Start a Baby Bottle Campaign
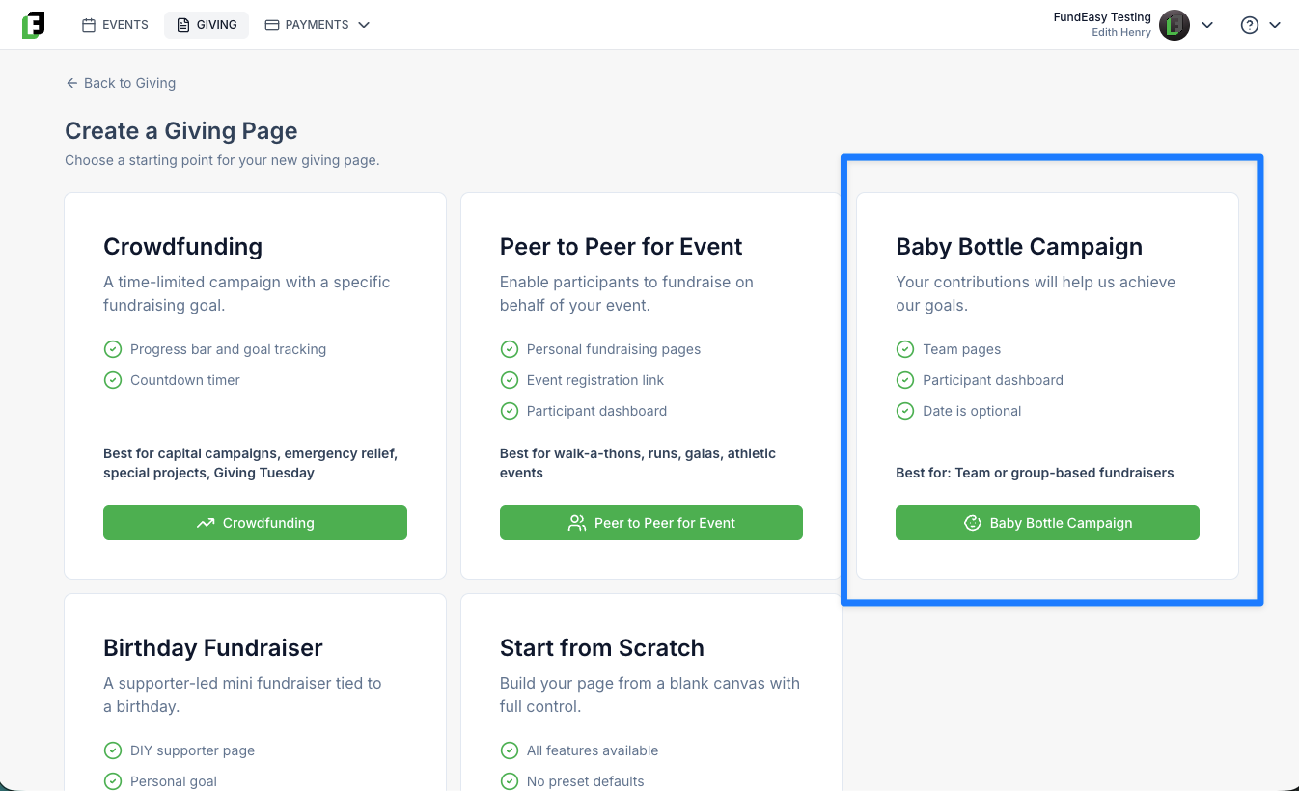Viewport: 1299px width, 791px height. [1047, 523]
